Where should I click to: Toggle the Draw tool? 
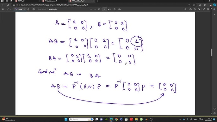pyautogui.click(x=19, y=9)
